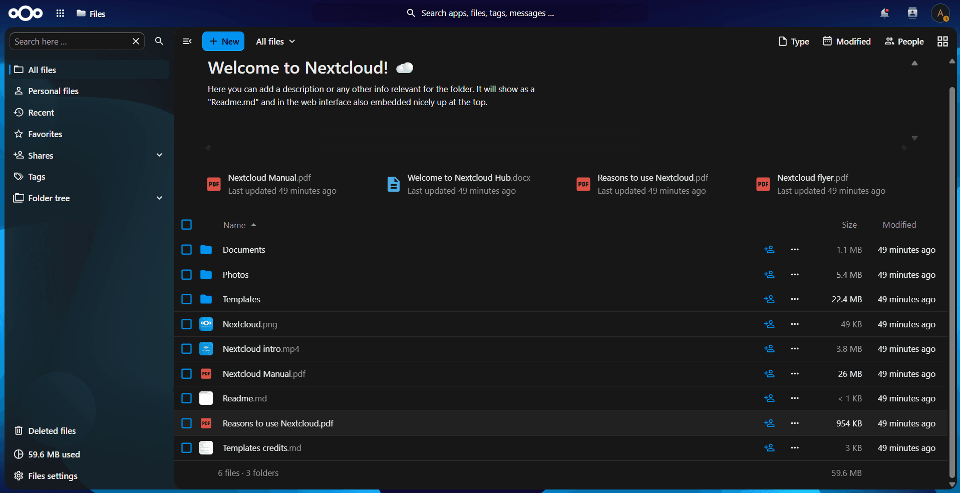Share Nextcloud Manual.pdf in the list
This screenshot has height=493, width=960.
[x=769, y=374]
